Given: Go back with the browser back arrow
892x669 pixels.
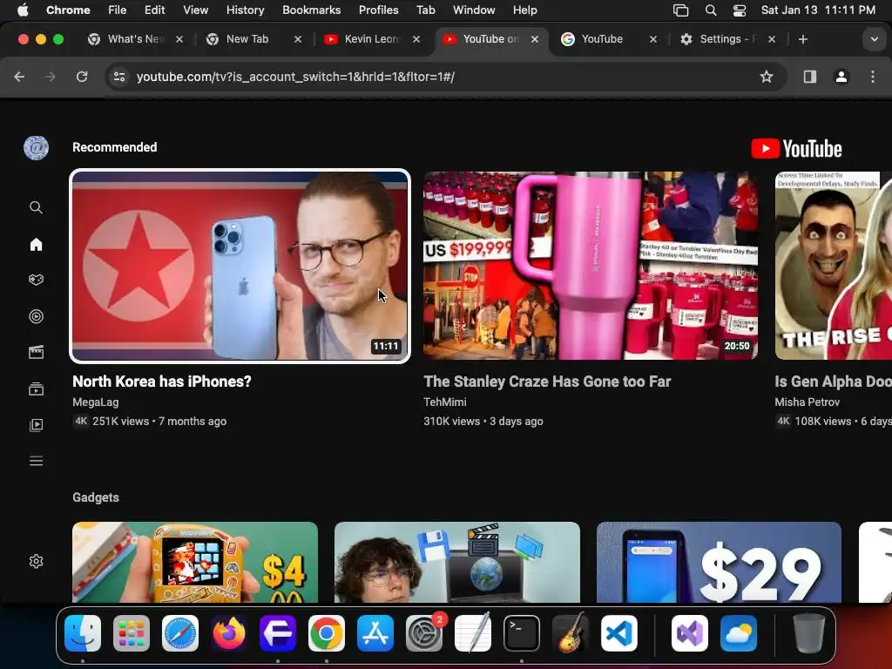Looking at the screenshot, I should click(x=19, y=77).
